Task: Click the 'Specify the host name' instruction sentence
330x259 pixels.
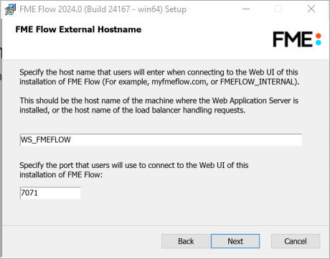Action: click(x=159, y=77)
